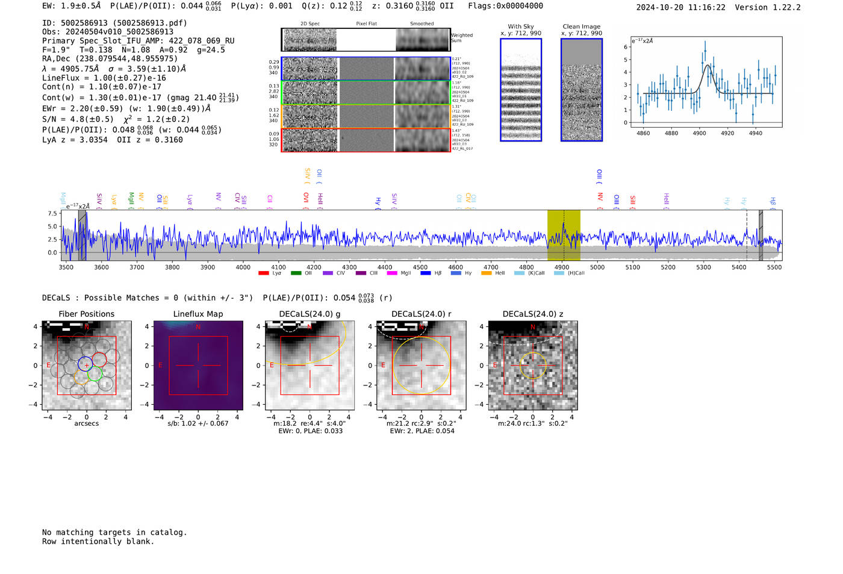Click the 'm:24.0 rc:1.3" s:0.2"' caption
Image resolution: width=843 pixels, height=574 pixels.
[x=533, y=423]
